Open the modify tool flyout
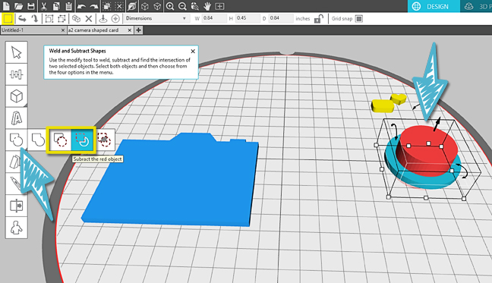492x283 pixels. [16, 140]
